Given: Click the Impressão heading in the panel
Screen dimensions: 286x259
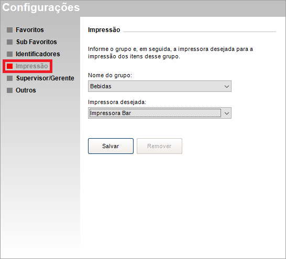Looking at the screenshot, I should click(104, 30).
